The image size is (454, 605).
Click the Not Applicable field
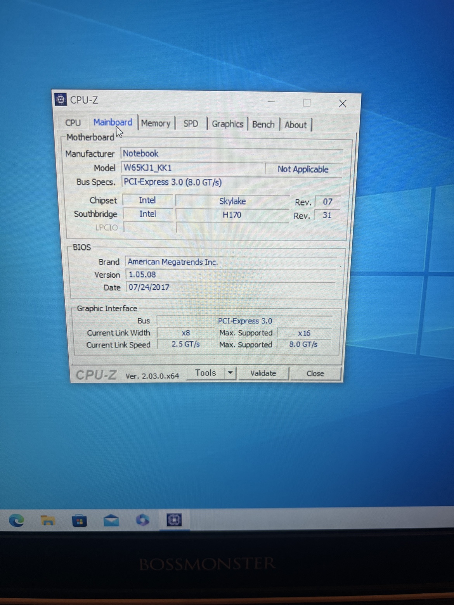coord(303,169)
